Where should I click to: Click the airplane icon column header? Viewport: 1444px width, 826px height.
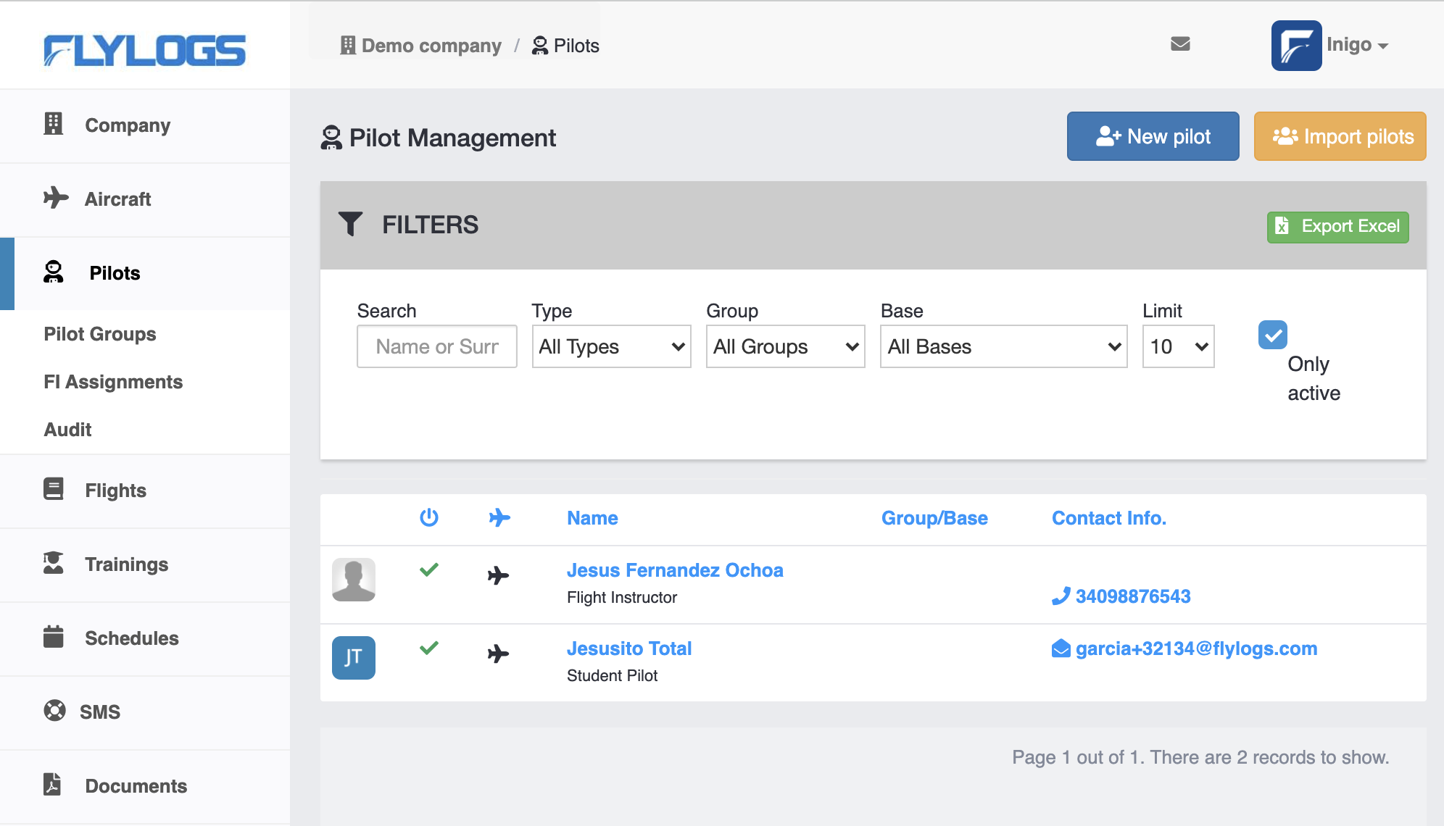pyautogui.click(x=499, y=517)
